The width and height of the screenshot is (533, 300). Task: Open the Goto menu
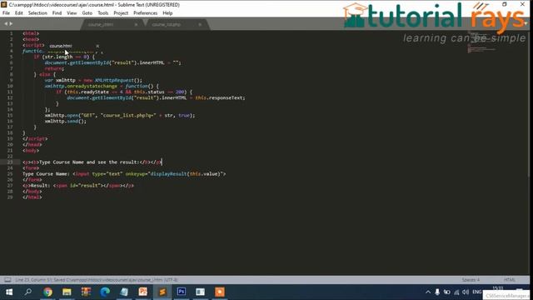click(87, 13)
